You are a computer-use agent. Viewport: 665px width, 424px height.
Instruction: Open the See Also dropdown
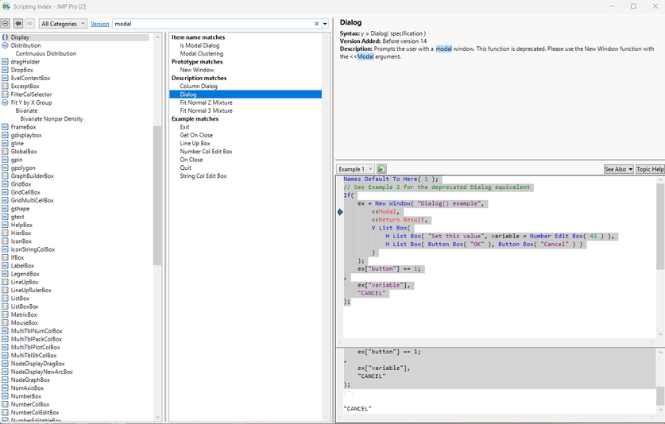point(618,169)
